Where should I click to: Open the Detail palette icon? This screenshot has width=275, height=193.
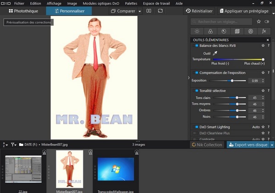click(224, 31)
